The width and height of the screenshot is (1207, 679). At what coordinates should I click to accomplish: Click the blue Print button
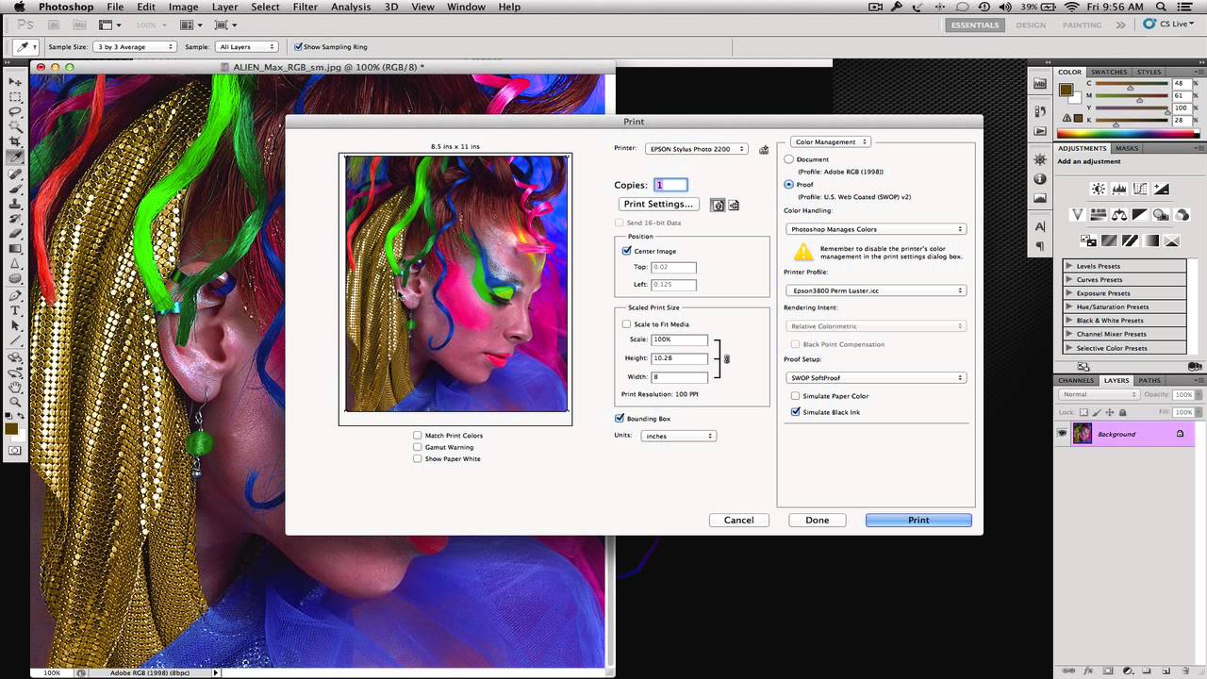pos(918,520)
